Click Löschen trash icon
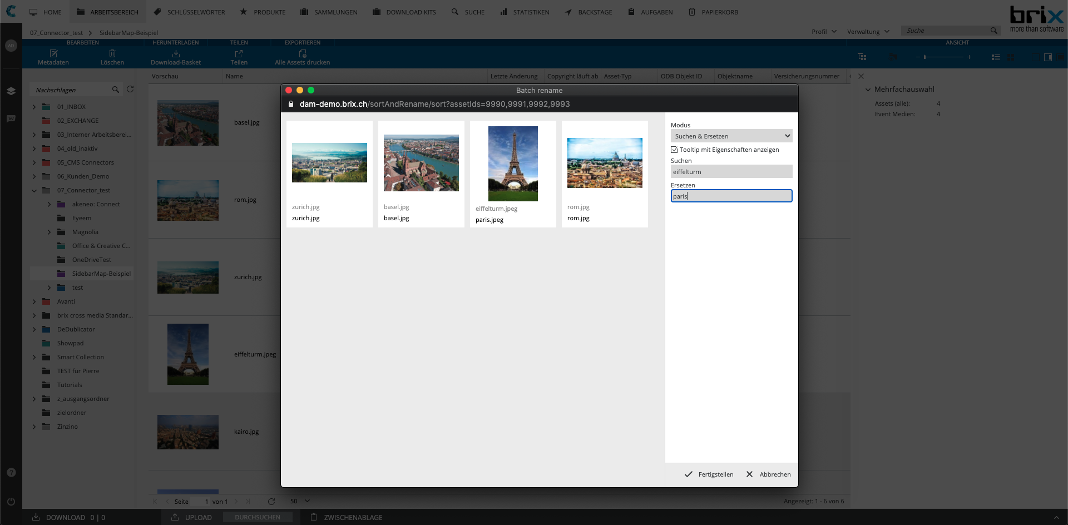1068x525 pixels. [112, 53]
